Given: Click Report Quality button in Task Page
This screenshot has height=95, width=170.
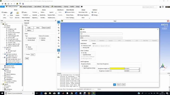Looking at the screenshot, I should point(46,28).
